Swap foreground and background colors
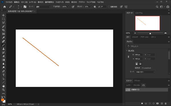This screenshot has width=171, height=106. pos(5,97)
